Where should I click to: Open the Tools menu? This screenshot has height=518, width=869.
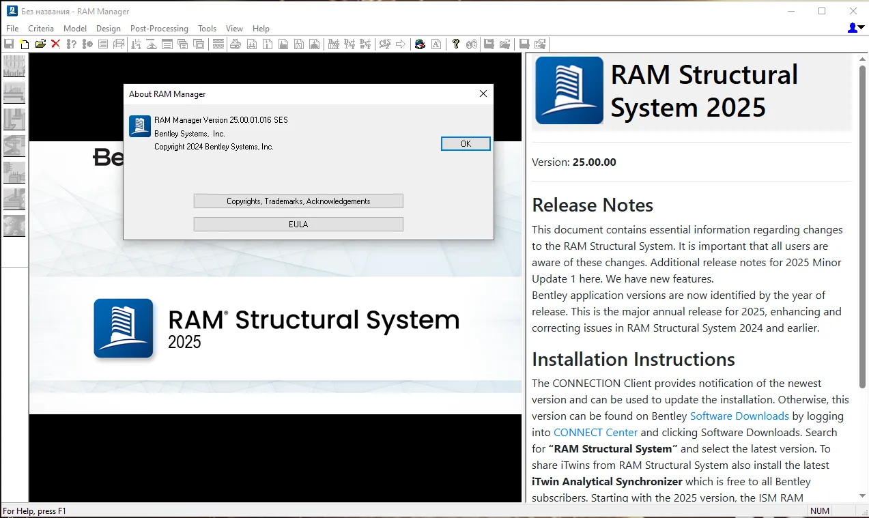207,29
